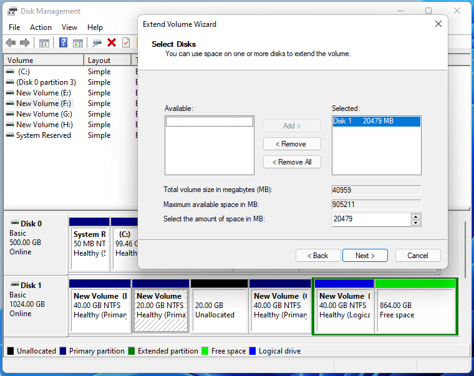Click the Next button in wizard
This screenshot has height=376, width=474.
coord(365,256)
